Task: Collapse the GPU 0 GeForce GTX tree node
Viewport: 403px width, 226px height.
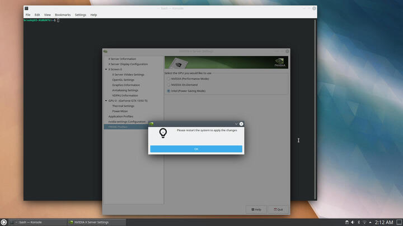Action: [x=106, y=100]
